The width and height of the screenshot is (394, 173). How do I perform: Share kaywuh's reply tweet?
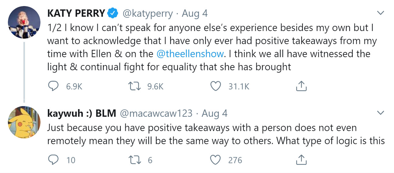(301, 160)
